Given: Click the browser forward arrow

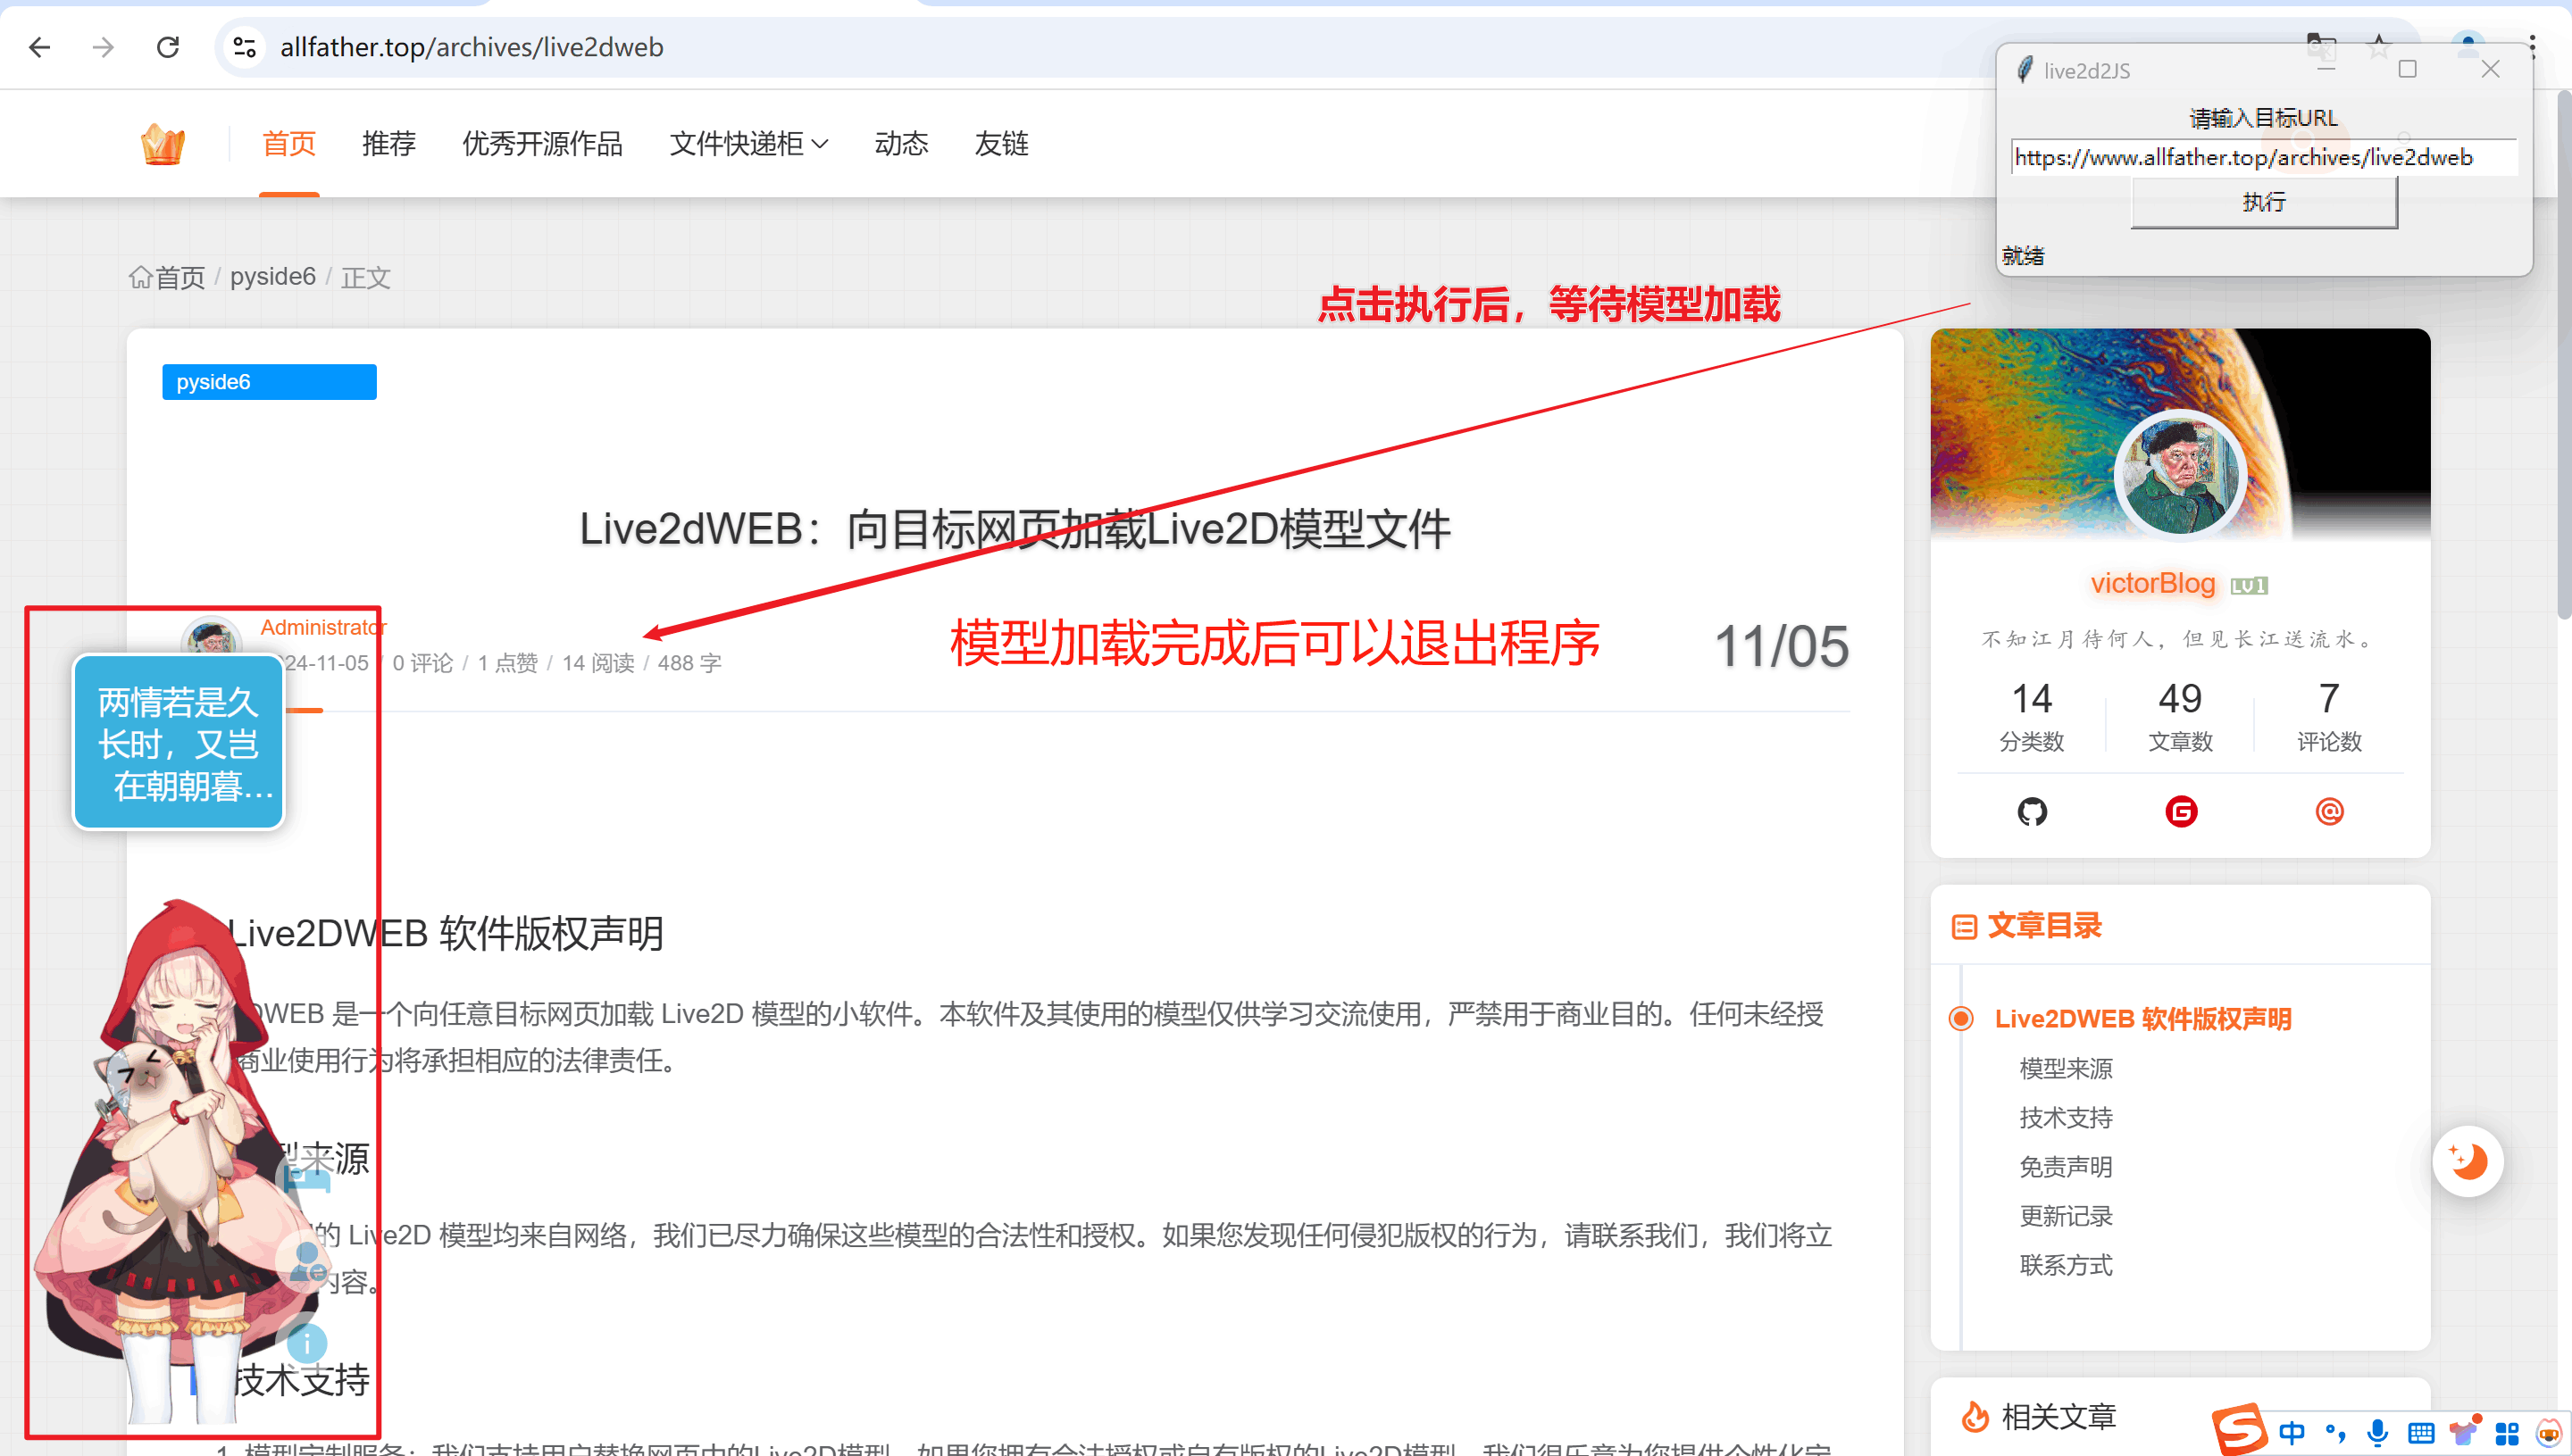Looking at the screenshot, I should tap(103, 47).
